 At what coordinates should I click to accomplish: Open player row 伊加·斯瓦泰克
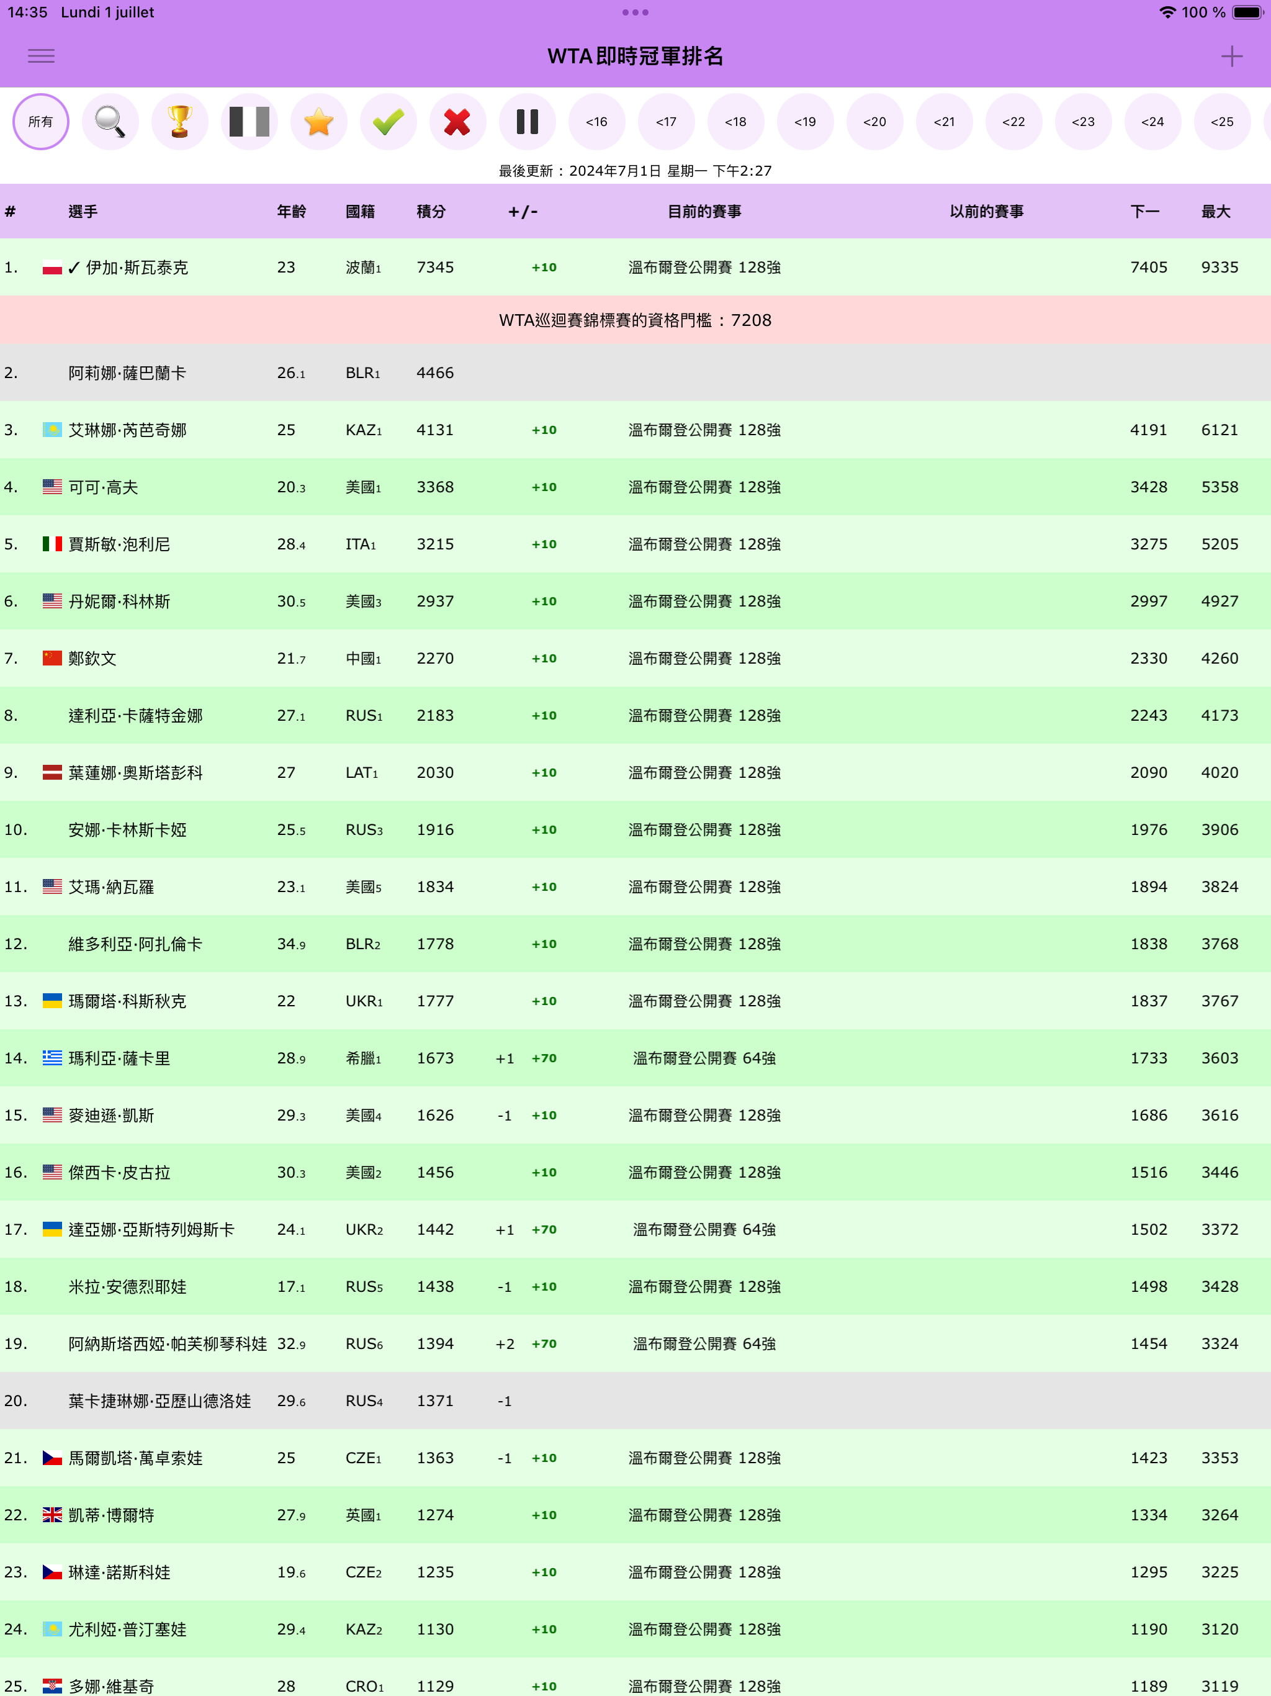click(x=635, y=268)
